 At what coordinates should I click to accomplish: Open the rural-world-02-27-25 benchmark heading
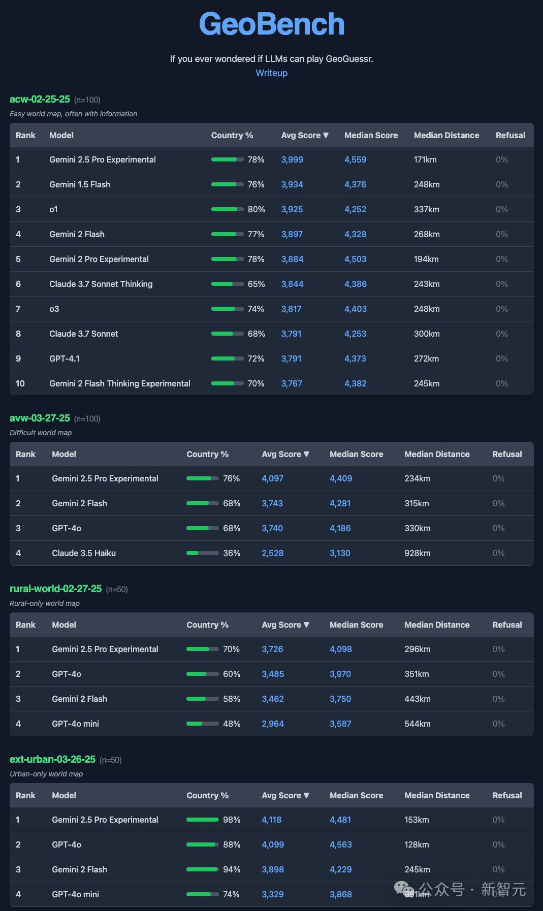56,589
